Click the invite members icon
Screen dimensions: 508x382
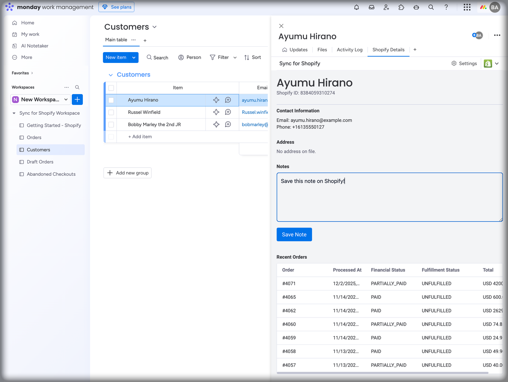pyautogui.click(x=386, y=7)
